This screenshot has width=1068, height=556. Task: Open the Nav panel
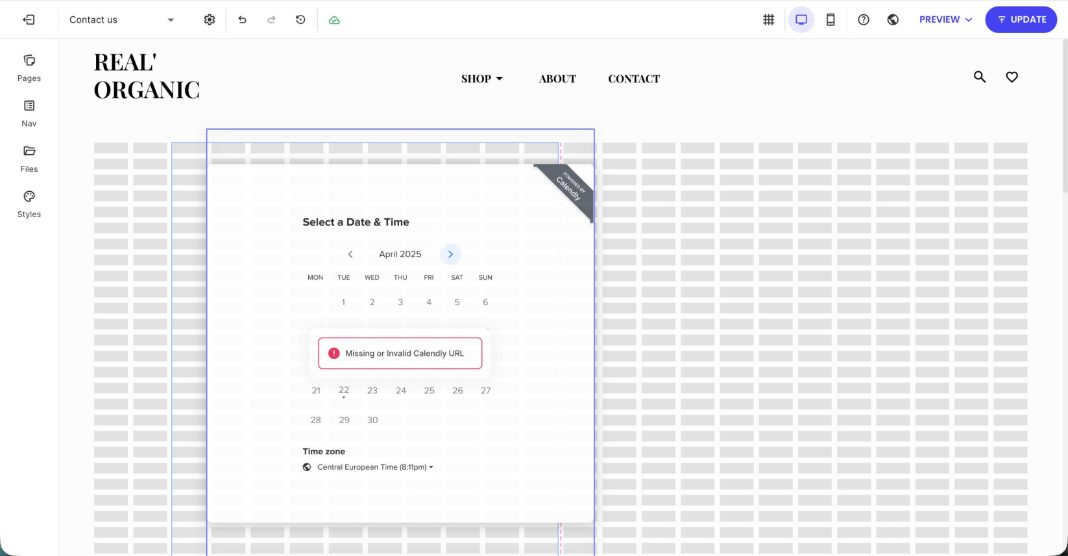(x=29, y=113)
